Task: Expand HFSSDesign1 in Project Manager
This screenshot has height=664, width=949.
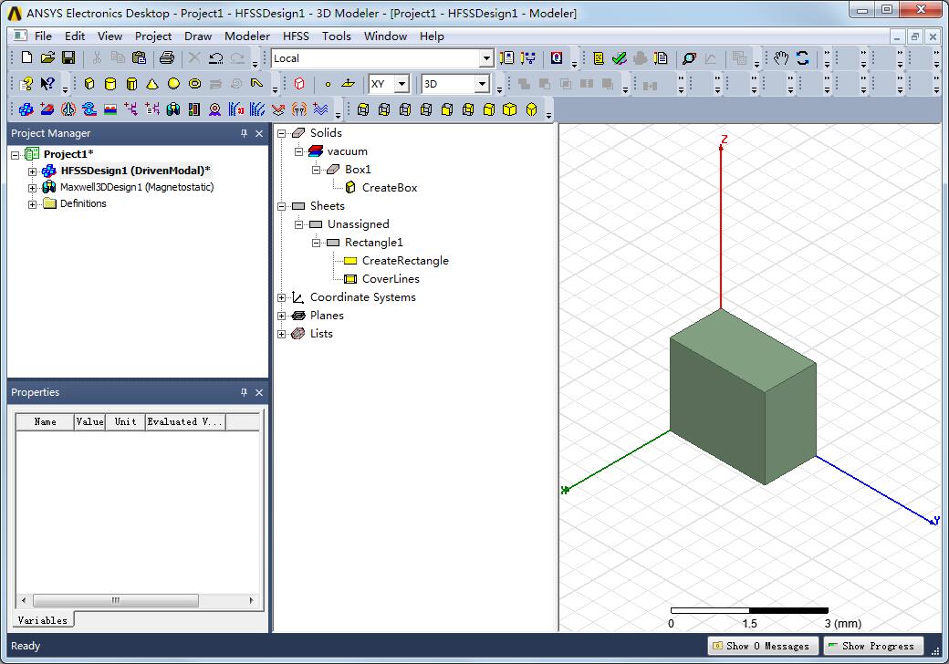Action: (32, 171)
